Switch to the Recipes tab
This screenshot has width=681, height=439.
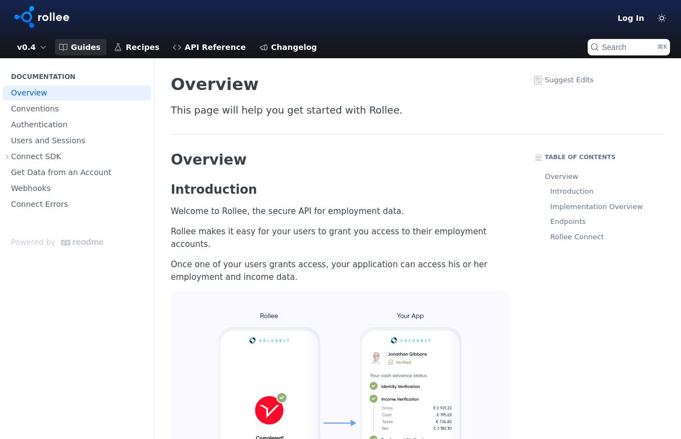point(137,47)
